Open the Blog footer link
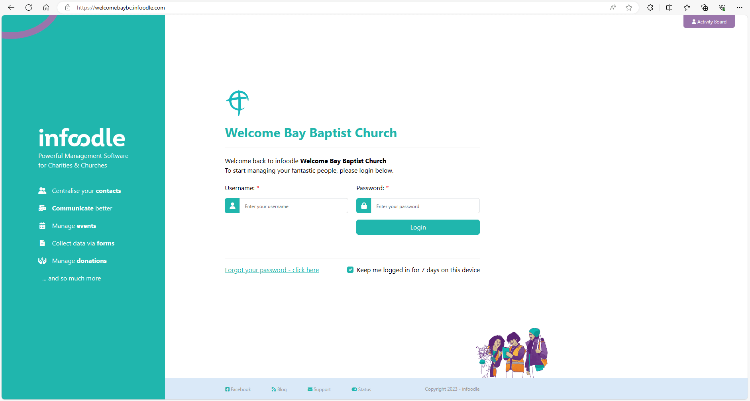The width and height of the screenshot is (750, 401). [x=279, y=389]
